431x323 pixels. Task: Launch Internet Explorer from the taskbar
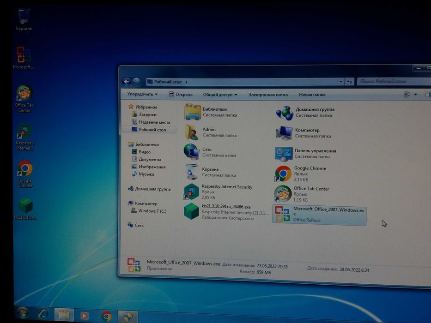[43, 314]
